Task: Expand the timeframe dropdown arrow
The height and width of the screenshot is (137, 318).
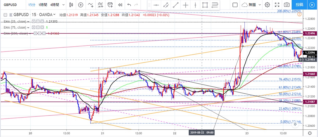Action: click(64, 5)
